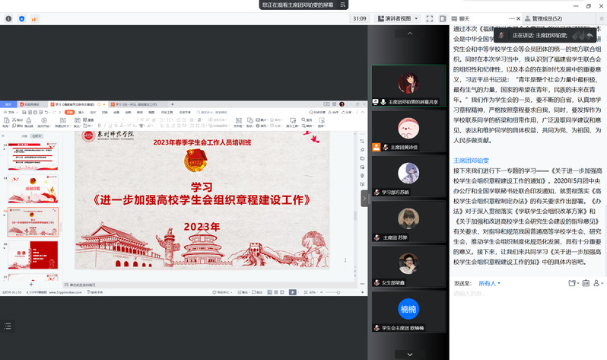This screenshot has width=607, height=360.
Task: Click the 分享 share button in WPS
Action: (348, 112)
